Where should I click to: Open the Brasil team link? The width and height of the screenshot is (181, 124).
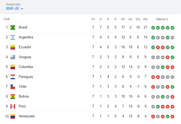coord(23,27)
